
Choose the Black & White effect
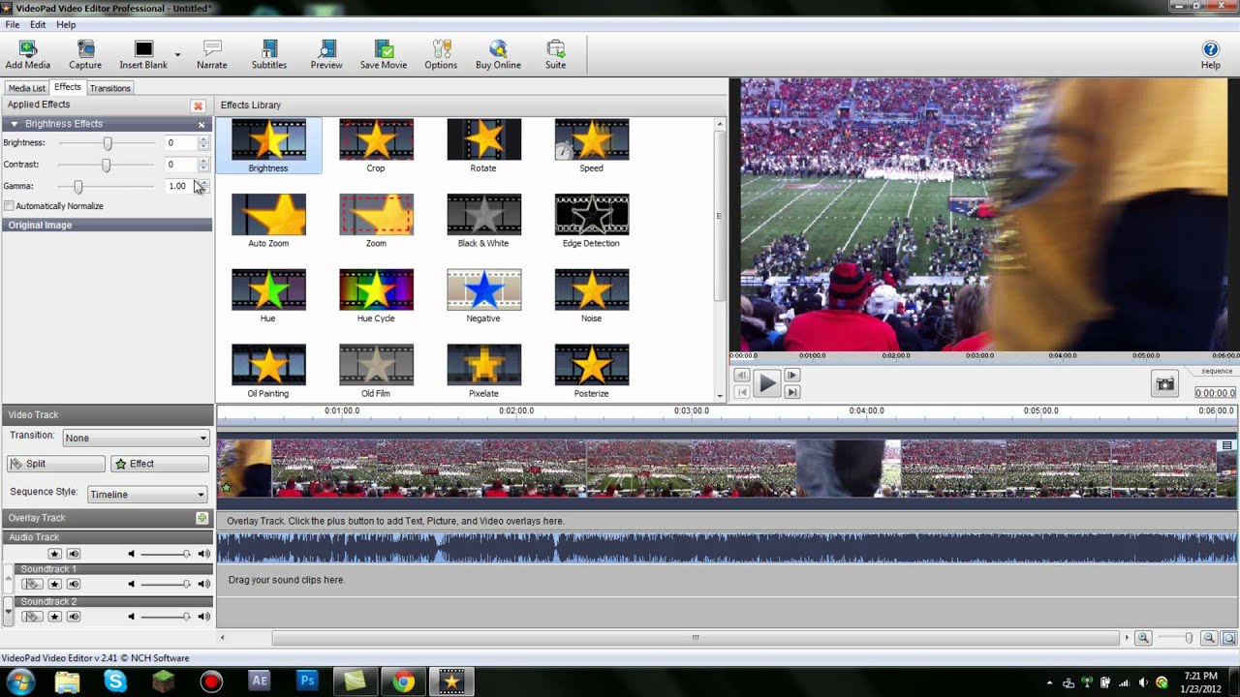(x=483, y=221)
